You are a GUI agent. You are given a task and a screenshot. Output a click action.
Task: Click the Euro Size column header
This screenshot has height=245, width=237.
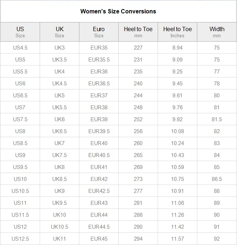tap(99, 32)
